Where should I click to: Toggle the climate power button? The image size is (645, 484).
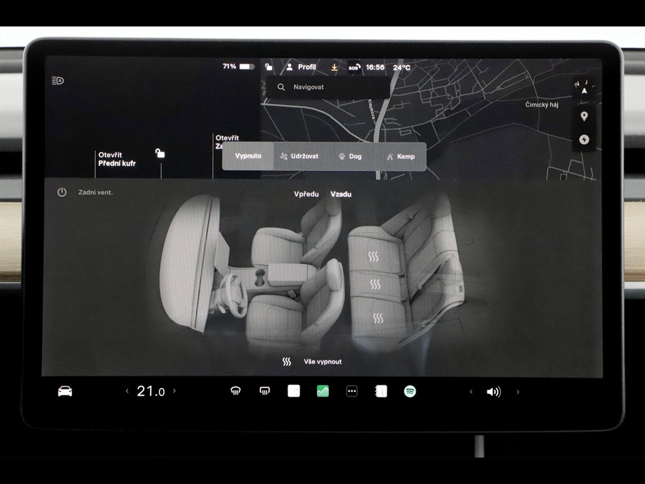62,192
